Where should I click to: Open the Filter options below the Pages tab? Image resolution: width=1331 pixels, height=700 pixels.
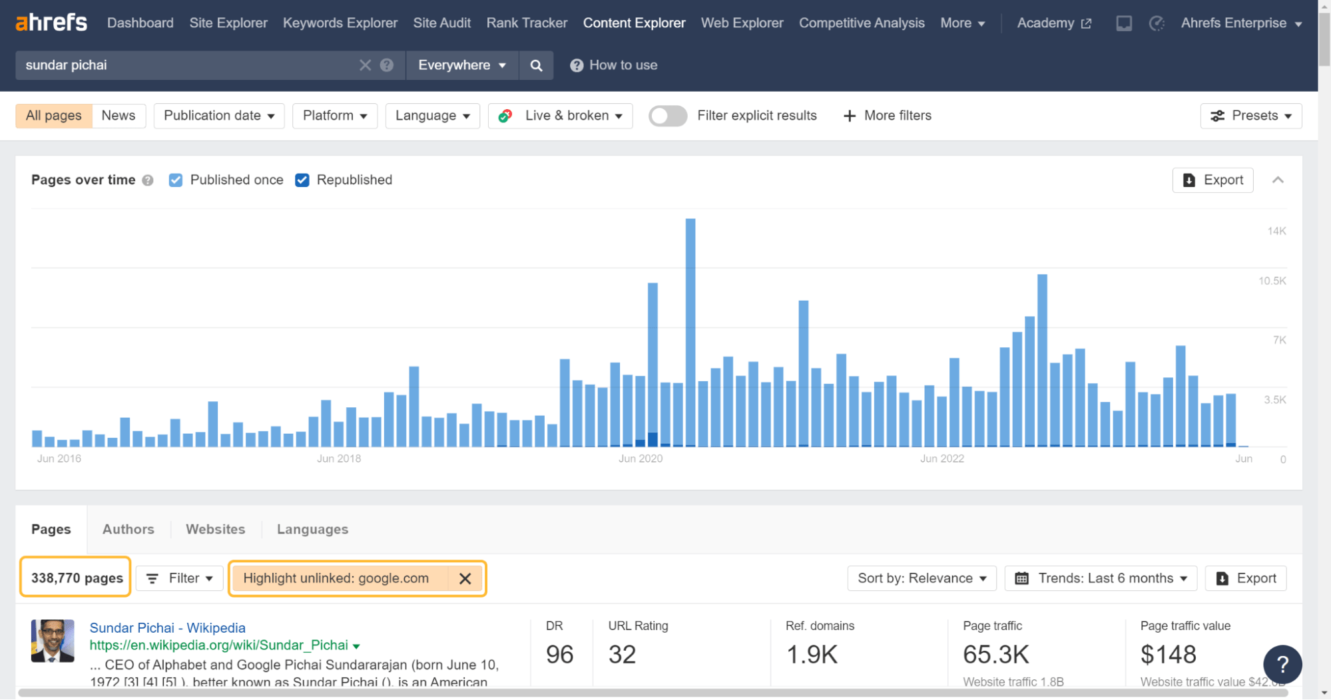click(x=179, y=578)
